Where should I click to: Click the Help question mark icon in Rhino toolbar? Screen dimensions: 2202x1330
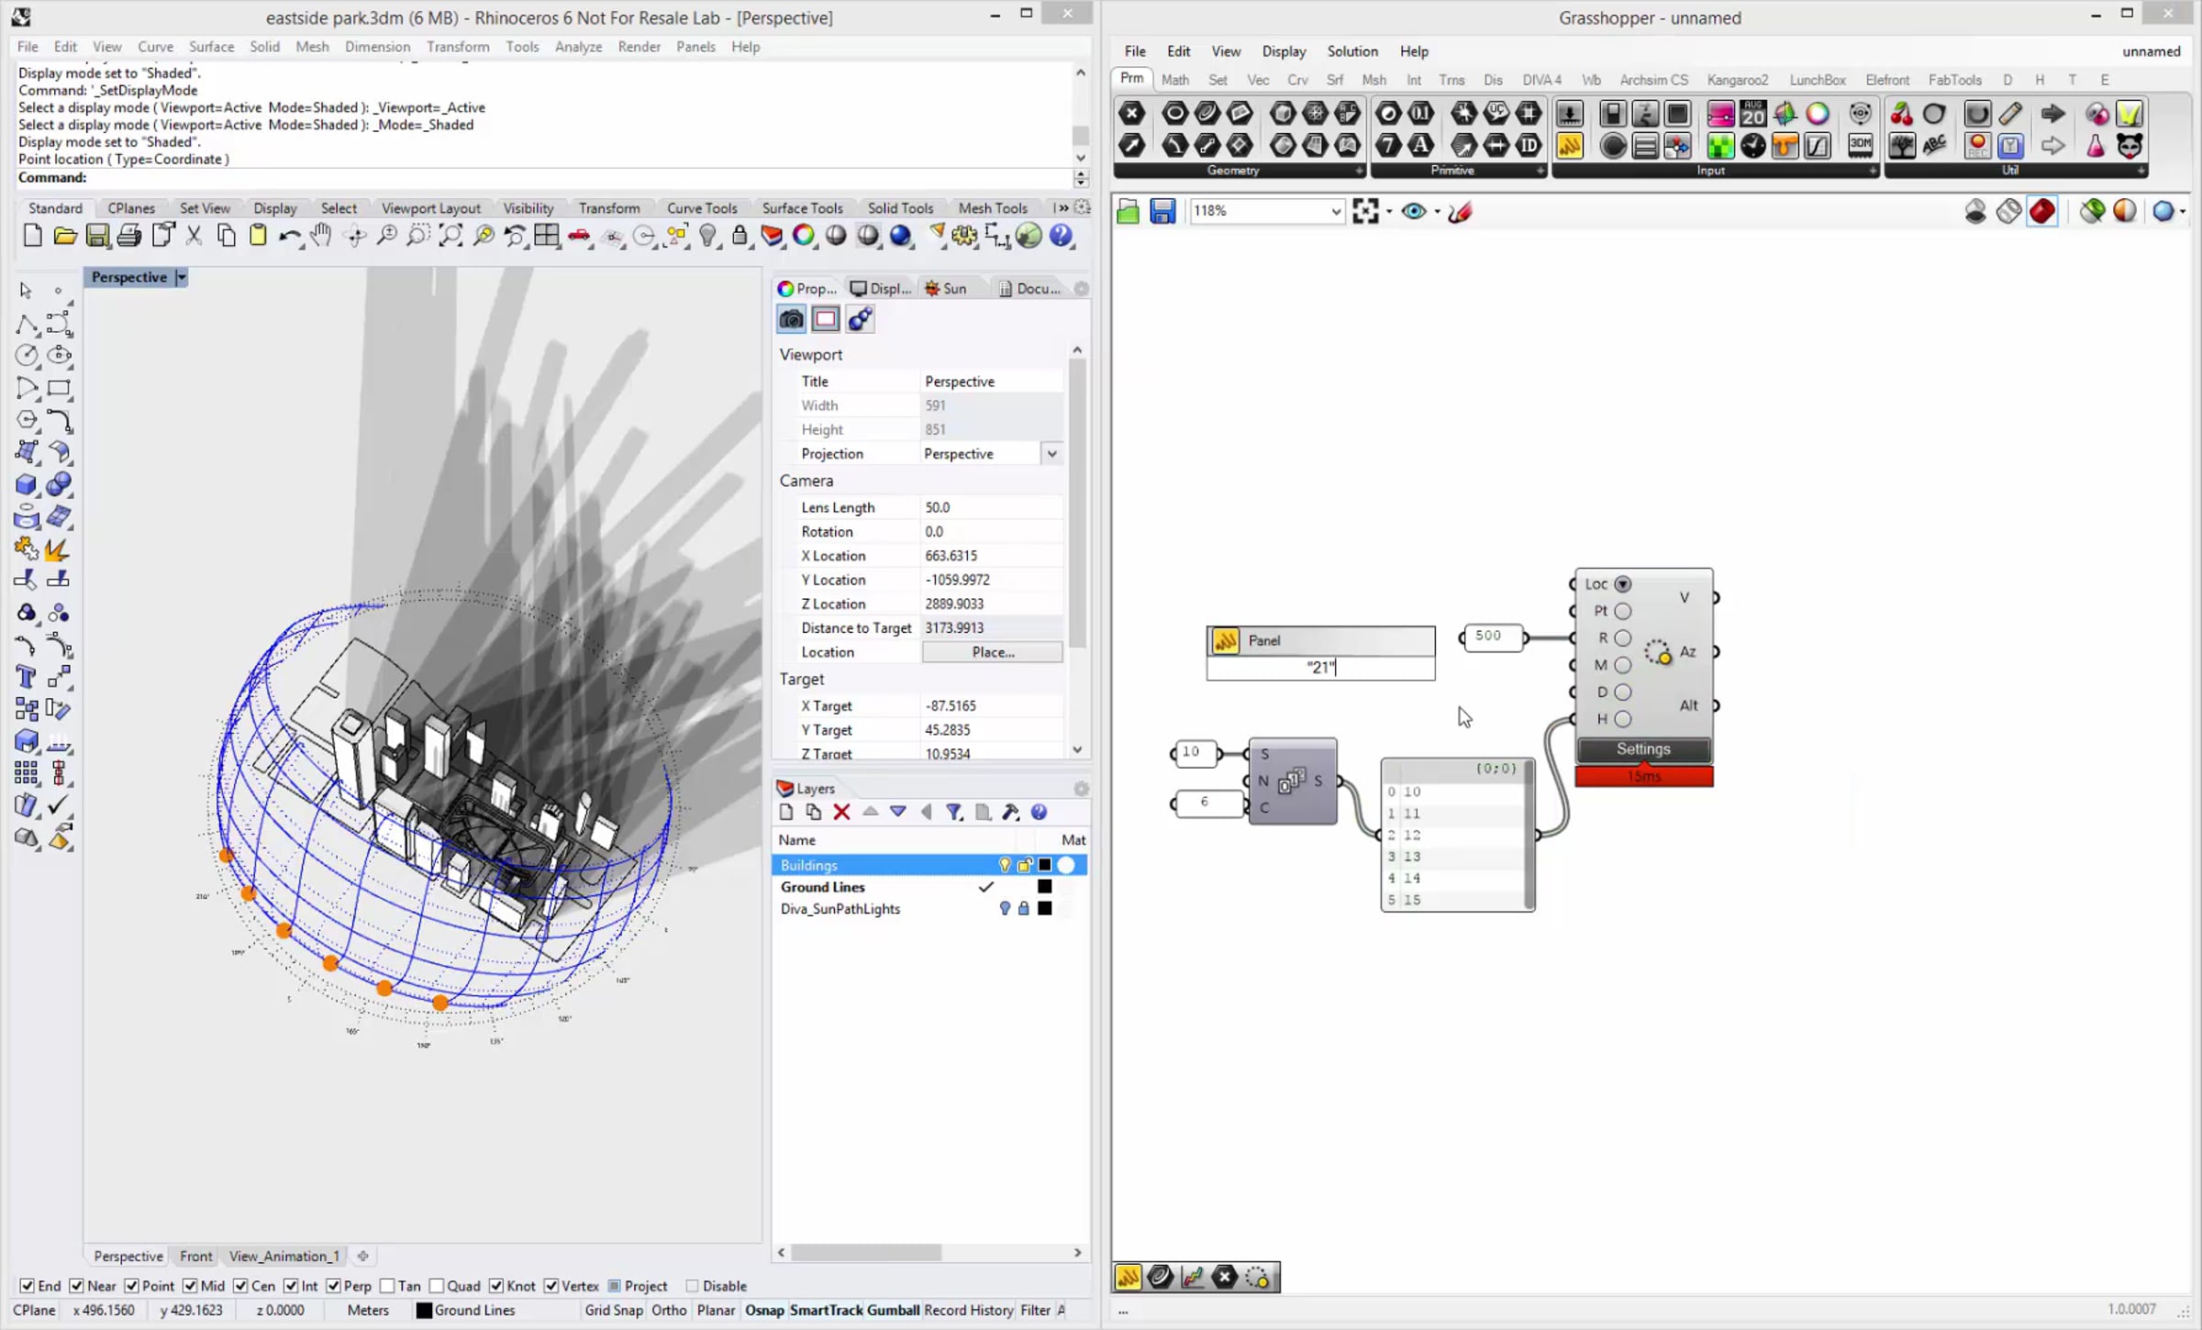tap(1062, 236)
